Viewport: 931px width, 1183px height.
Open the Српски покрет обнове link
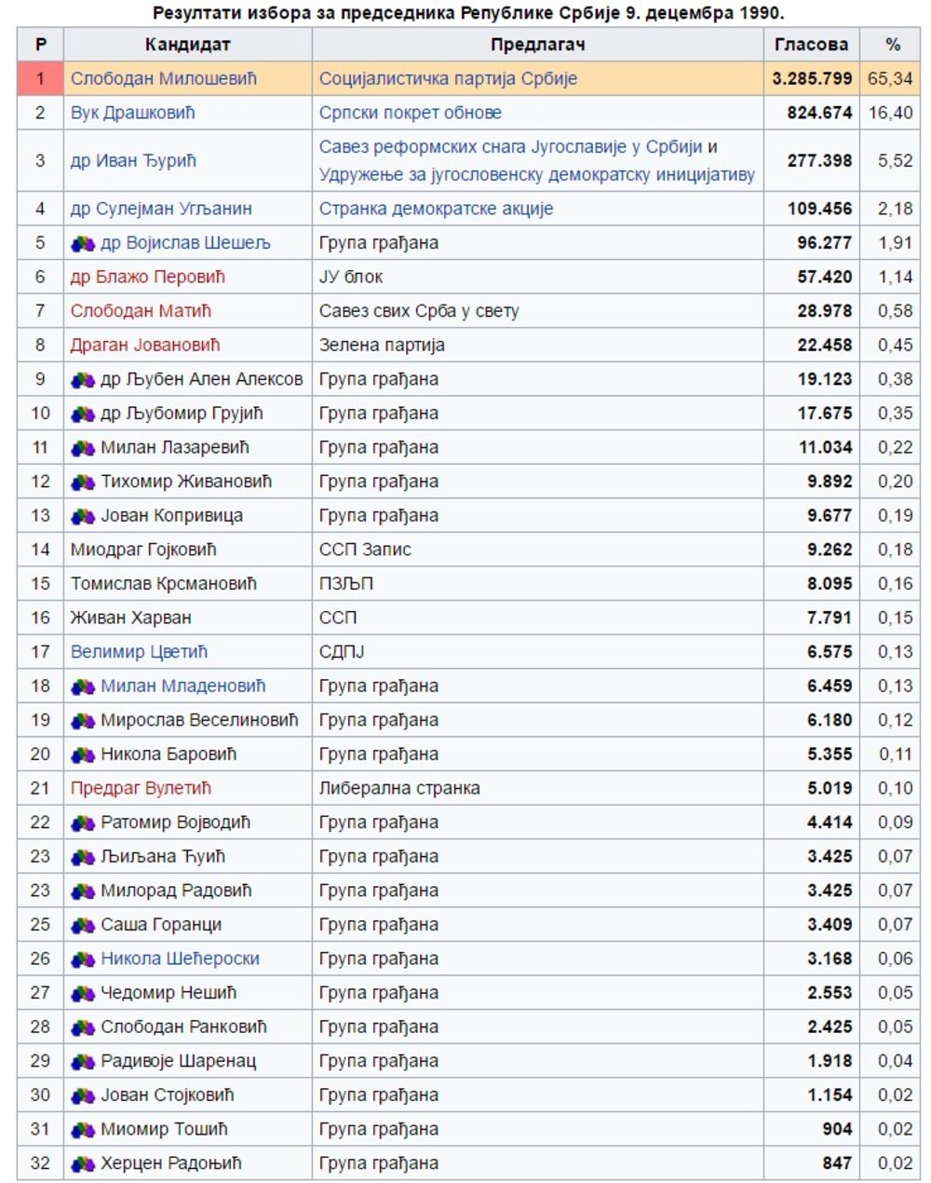410,113
